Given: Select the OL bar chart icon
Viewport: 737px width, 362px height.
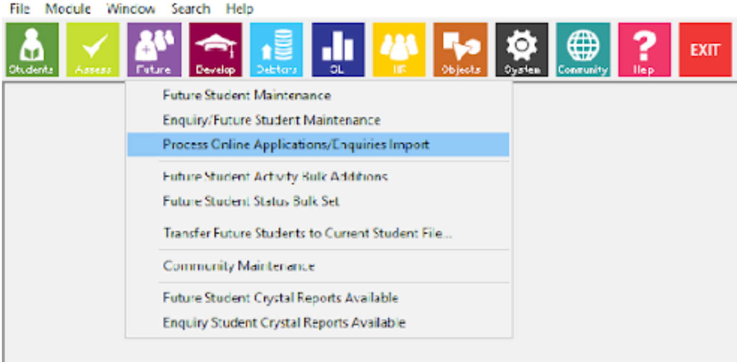Looking at the screenshot, I should (x=337, y=49).
